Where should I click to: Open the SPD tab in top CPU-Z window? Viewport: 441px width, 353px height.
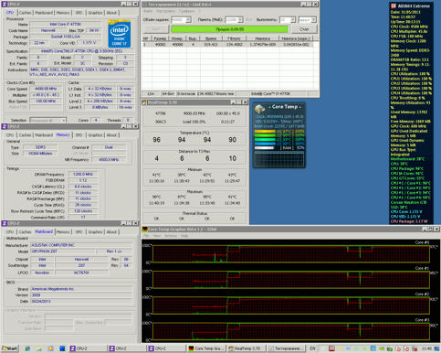click(x=79, y=13)
